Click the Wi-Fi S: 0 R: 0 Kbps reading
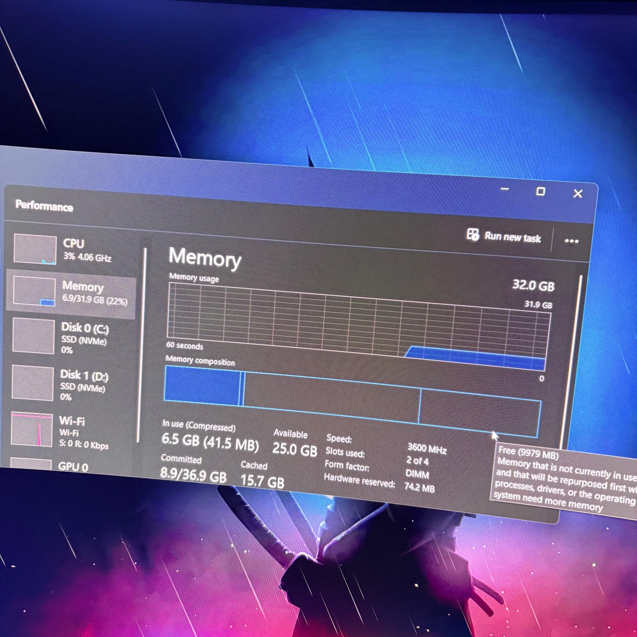 click(x=83, y=444)
